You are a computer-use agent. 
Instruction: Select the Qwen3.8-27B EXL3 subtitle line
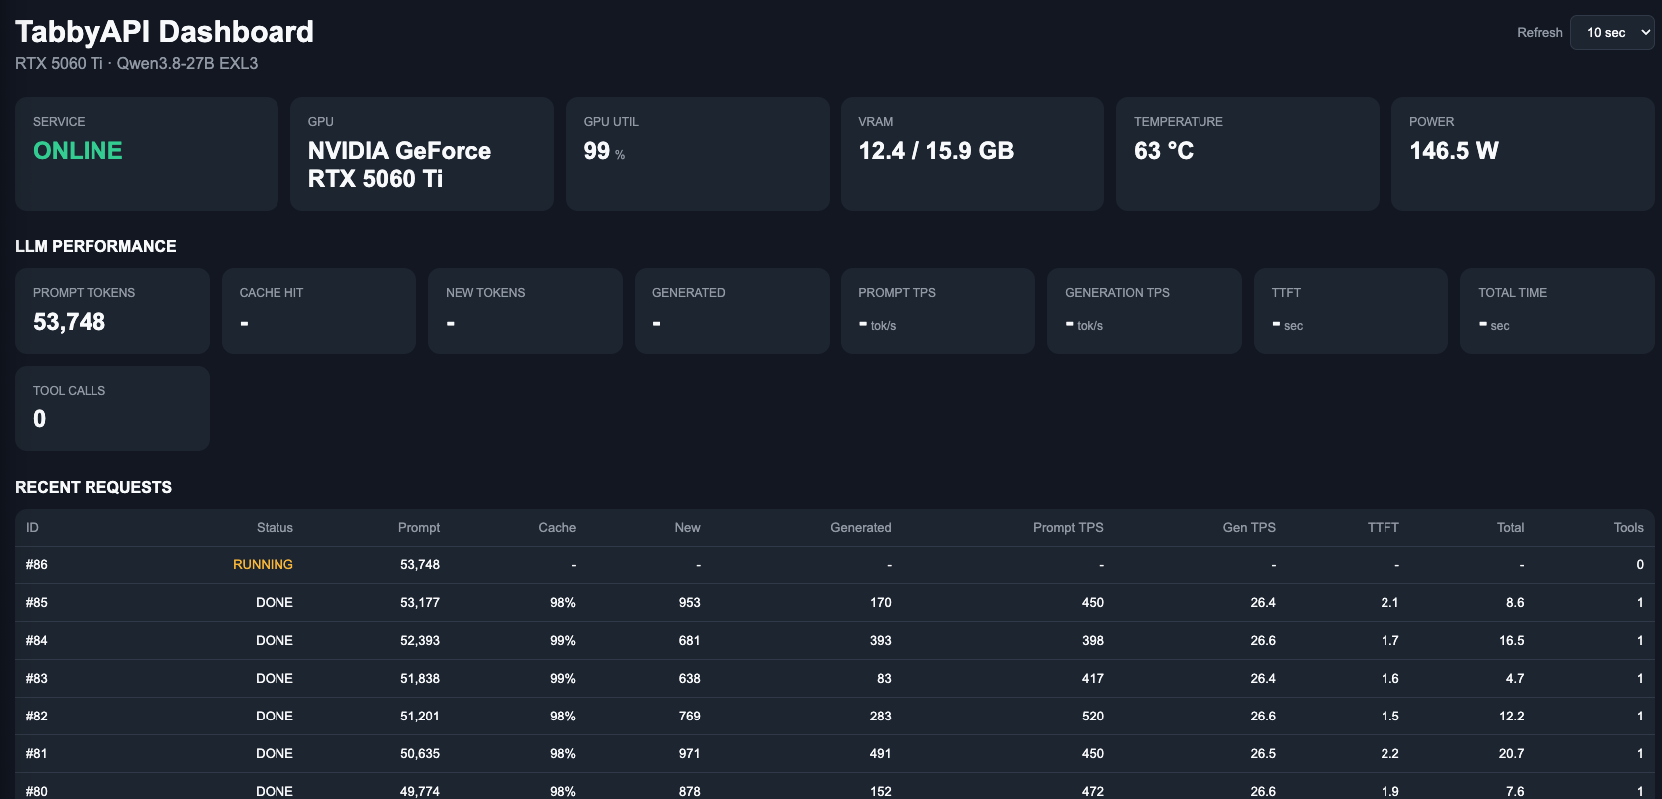pos(136,63)
